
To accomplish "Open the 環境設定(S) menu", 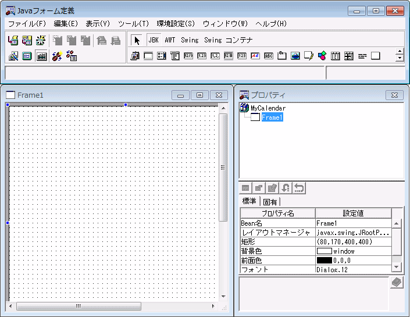I will coord(176,24).
